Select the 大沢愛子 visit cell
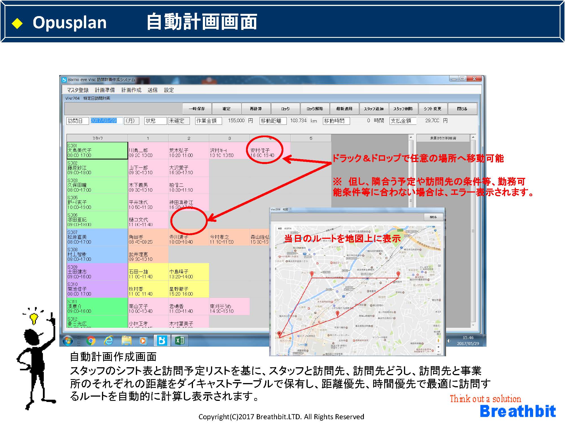 (x=189, y=168)
